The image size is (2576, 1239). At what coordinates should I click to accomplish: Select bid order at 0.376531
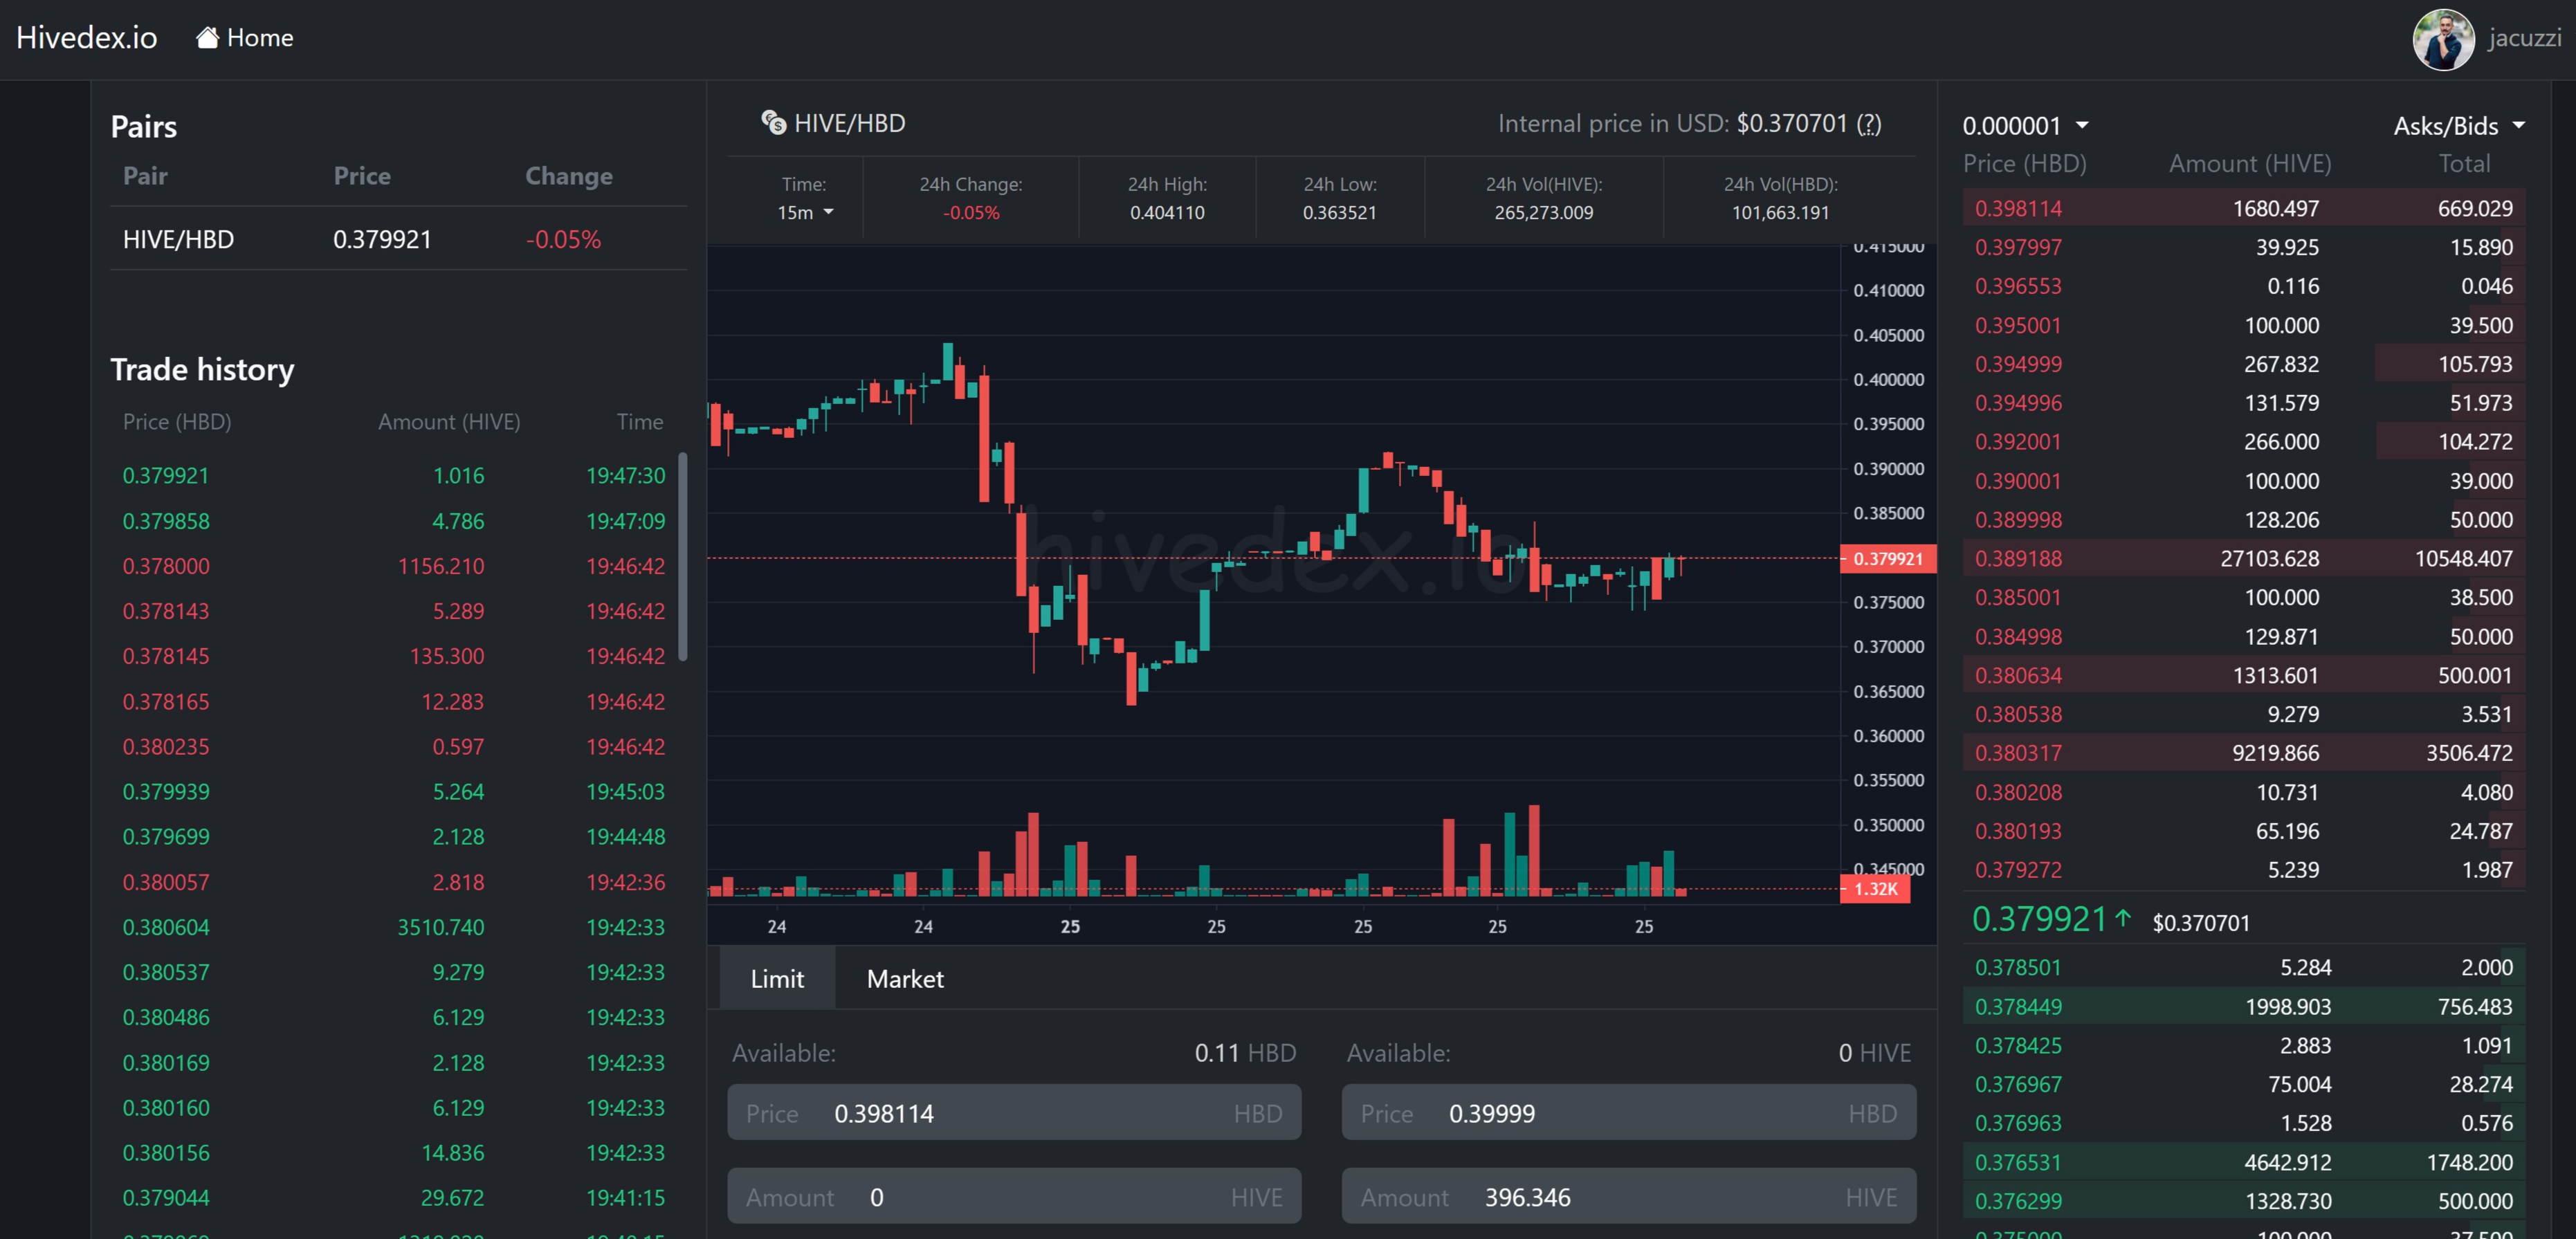coord(2243,1162)
